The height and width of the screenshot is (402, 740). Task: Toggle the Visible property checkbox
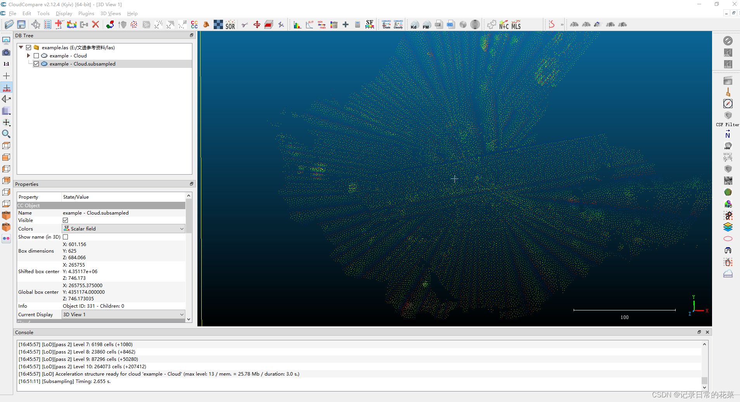[x=66, y=220]
